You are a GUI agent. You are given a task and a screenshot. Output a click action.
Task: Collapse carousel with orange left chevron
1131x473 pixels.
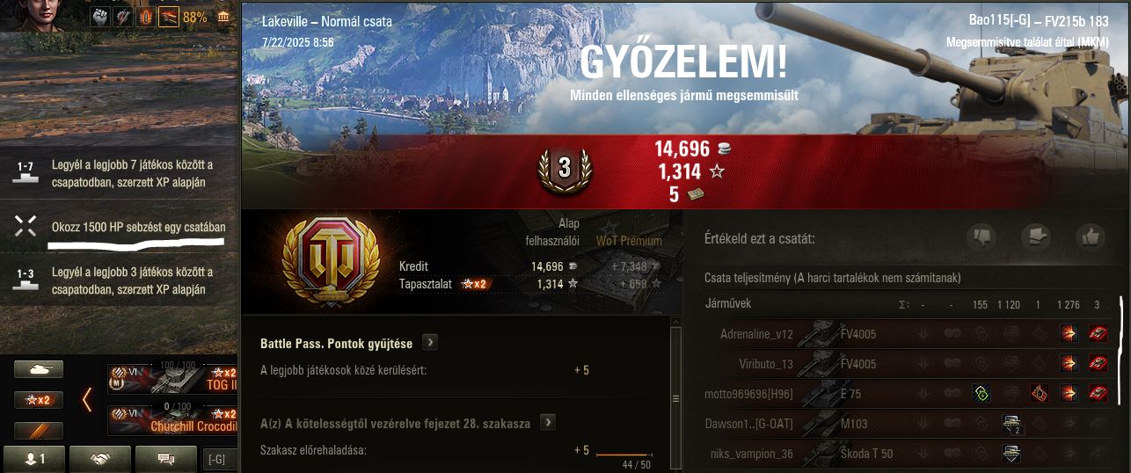coord(87,400)
